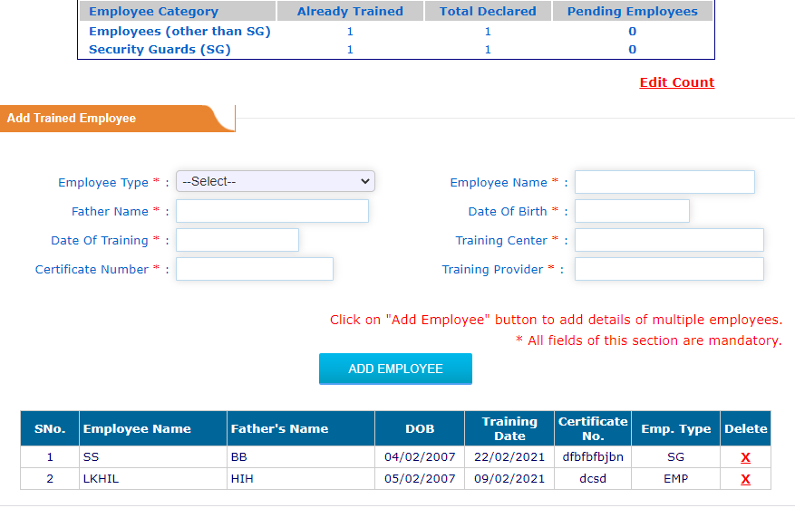Viewport: 795px width, 508px height.
Task: Focus the Training Center text box
Action: [669, 240]
